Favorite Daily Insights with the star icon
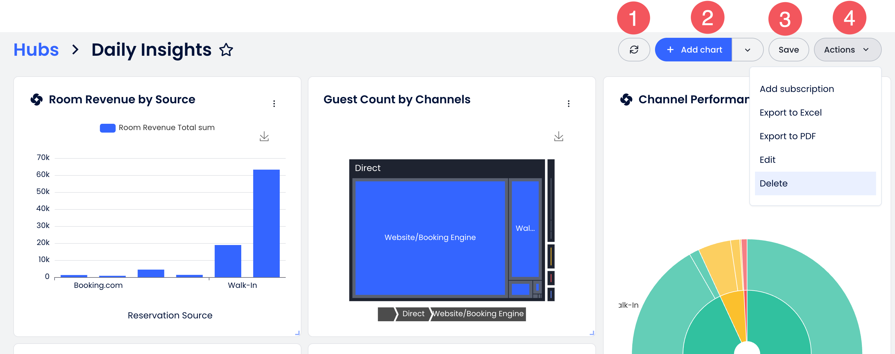 point(226,50)
